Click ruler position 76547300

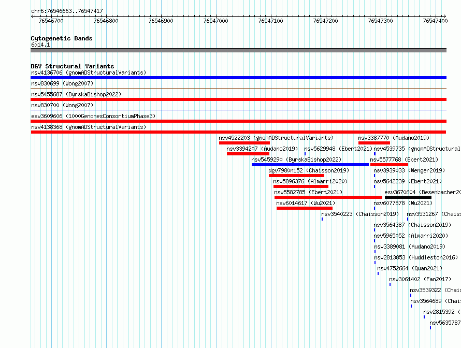380,21
